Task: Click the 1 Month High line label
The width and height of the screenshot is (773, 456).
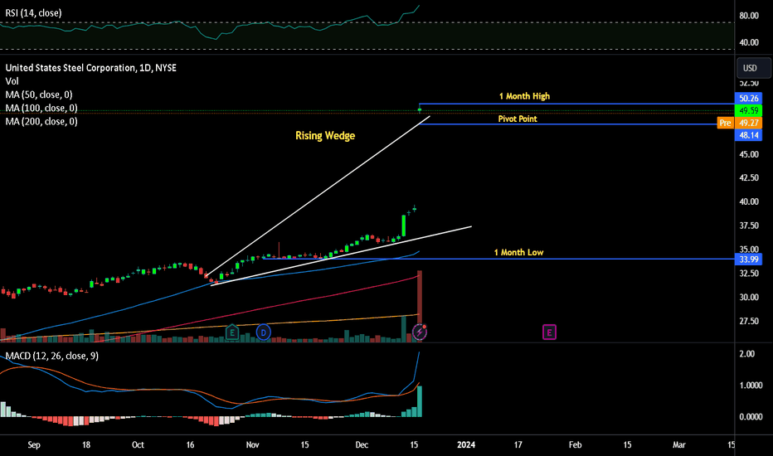Action: (524, 96)
